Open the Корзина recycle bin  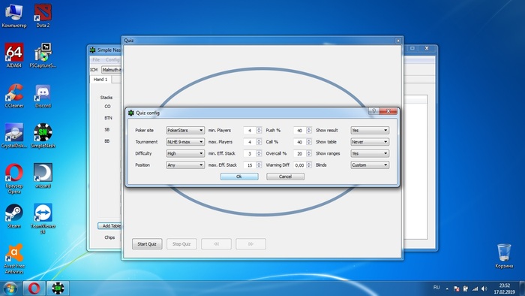503,255
